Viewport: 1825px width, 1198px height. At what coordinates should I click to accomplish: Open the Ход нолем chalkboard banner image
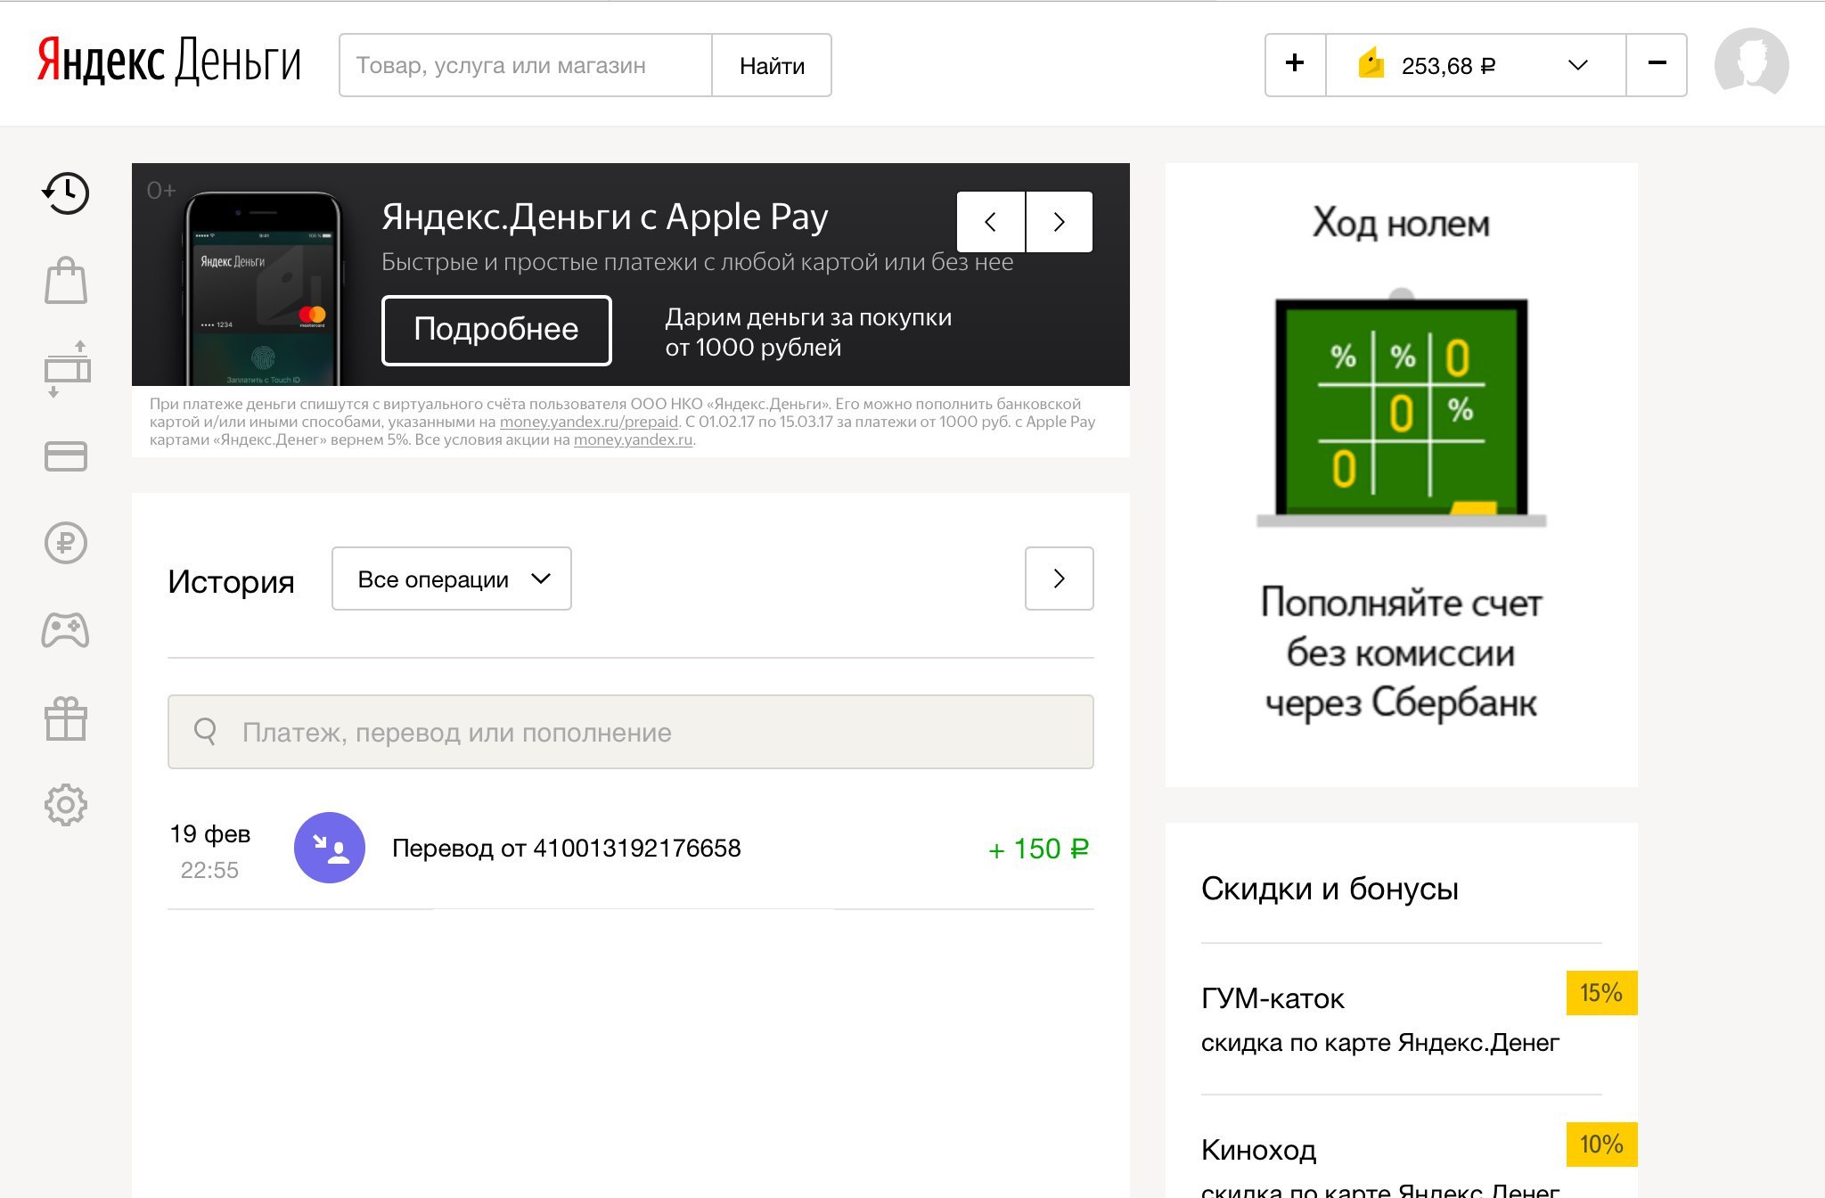1401,408
